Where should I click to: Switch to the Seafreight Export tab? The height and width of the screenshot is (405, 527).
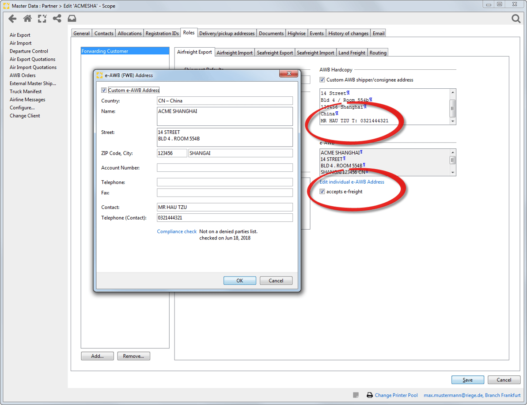point(275,53)
